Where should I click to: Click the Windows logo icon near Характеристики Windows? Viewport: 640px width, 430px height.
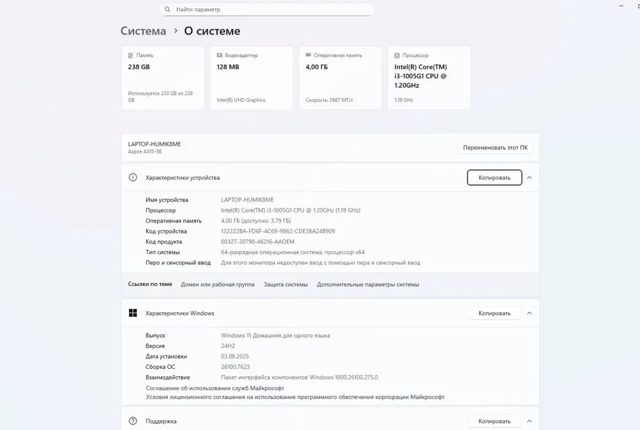coord(133,313)
